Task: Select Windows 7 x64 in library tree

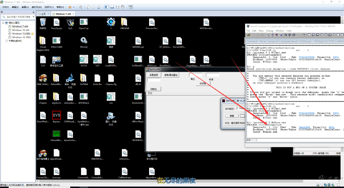Action: (x=20, y=26)
